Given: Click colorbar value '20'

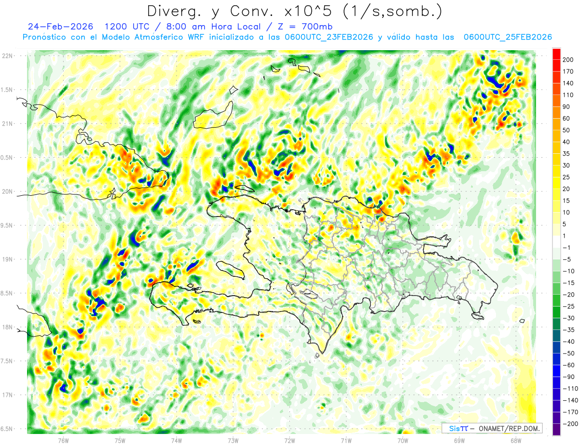Looking at the screenshot, I should pyautogui.click(x=567, y=189).
